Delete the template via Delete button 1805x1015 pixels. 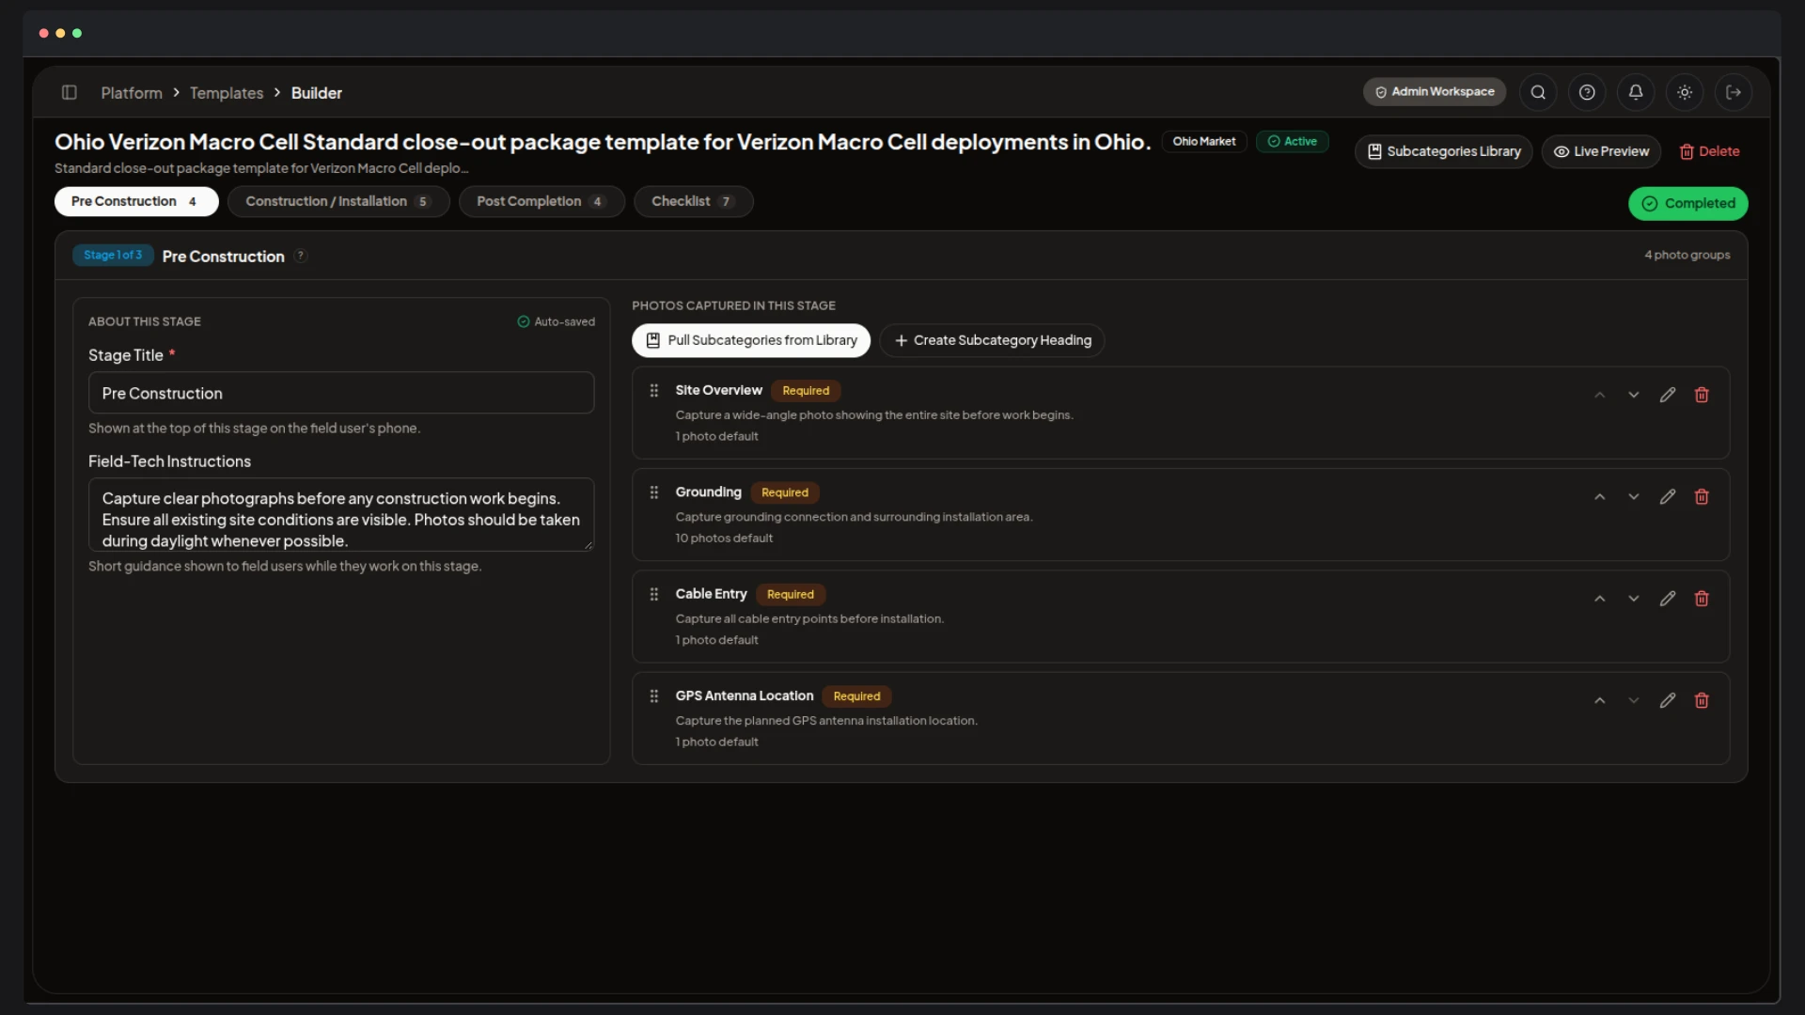(x=1709, y=151)
